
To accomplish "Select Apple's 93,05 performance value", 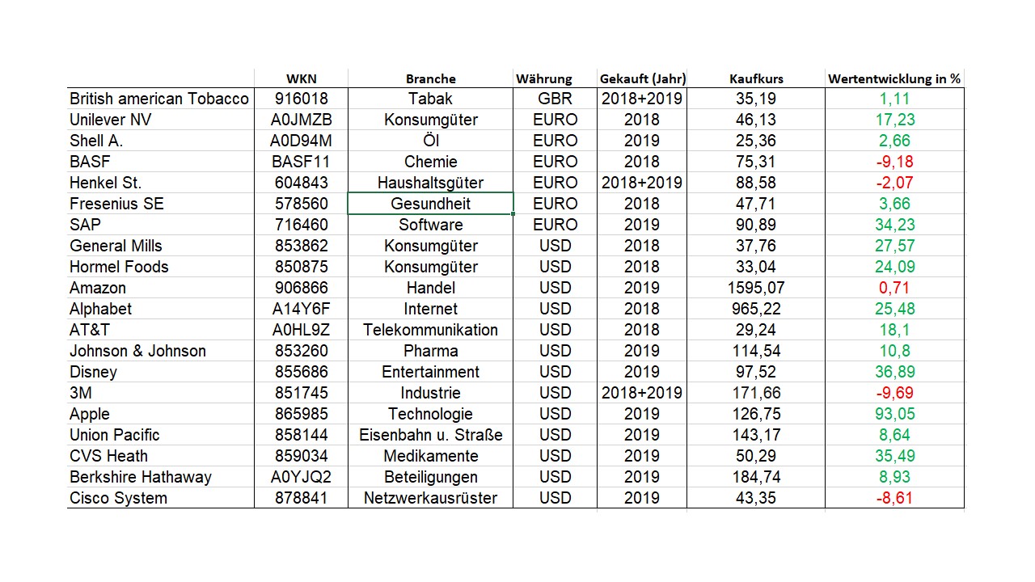I will point(894,414).
